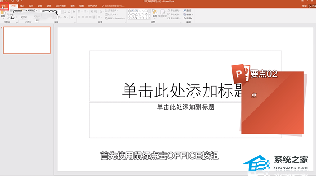This screenshot has width=316, height=176.
Task: Decrease font size with the smaller A icon
Action: (69, 12)
